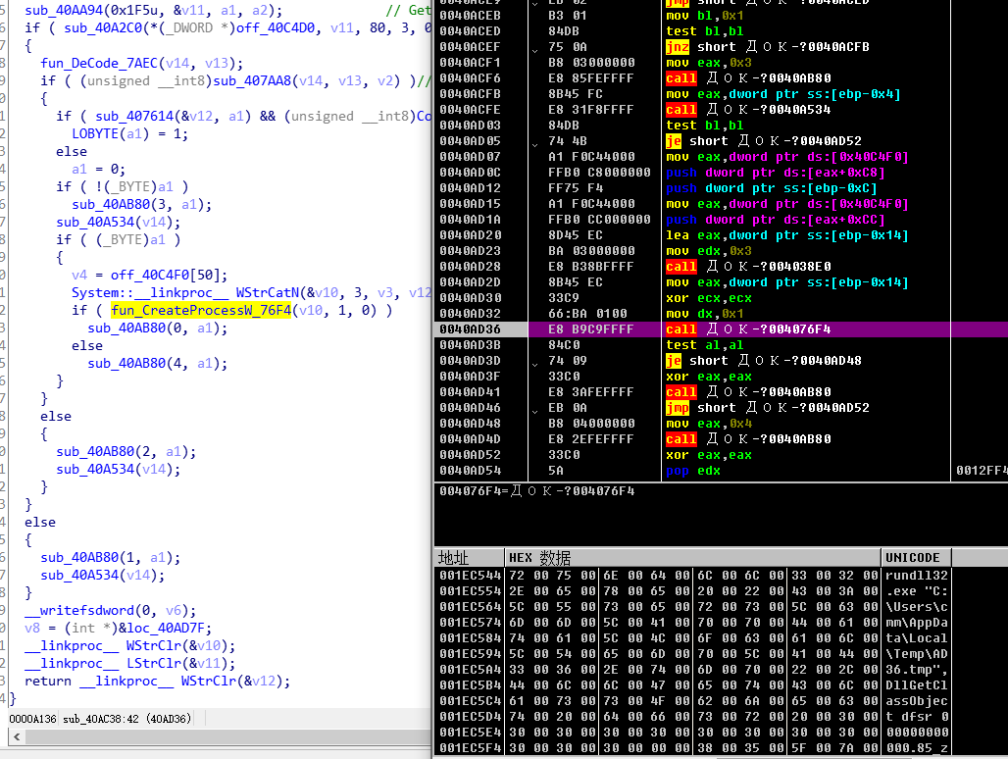
Task: Click the sub_40AB80(1, a1) call
Action: [x=111, y=558]
